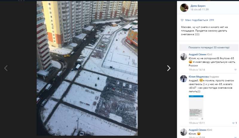The image size is (239, 138).
Task: Like Юлия Медянова's comment with one like
Action: 233,123
